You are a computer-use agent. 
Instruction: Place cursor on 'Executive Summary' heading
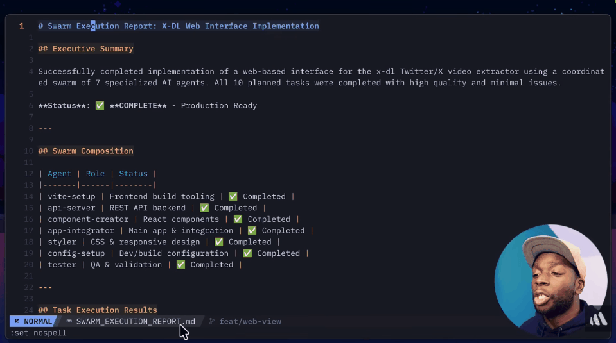92,49
